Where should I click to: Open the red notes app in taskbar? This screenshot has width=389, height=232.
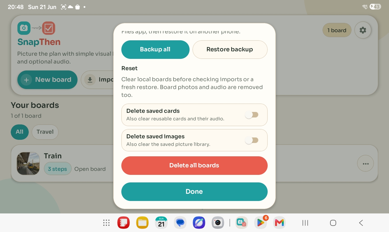(x=123, y=223)
